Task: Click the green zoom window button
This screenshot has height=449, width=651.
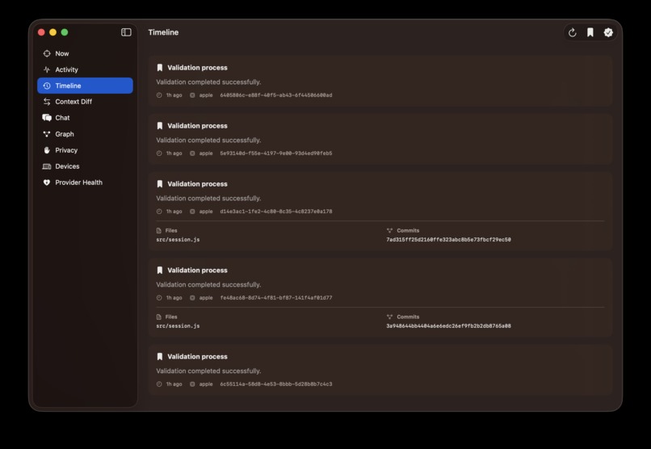Action: [x=65, y=32]
